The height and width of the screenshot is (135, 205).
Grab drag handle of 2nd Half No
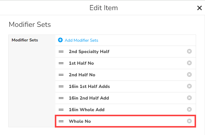coord(61,75)
